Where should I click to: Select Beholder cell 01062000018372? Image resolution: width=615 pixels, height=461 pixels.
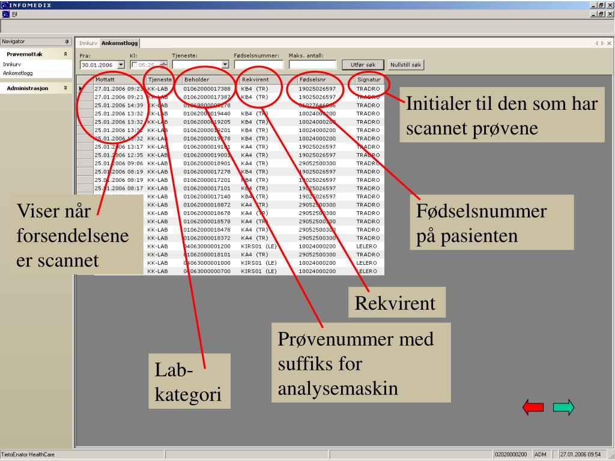coord(207,238)
